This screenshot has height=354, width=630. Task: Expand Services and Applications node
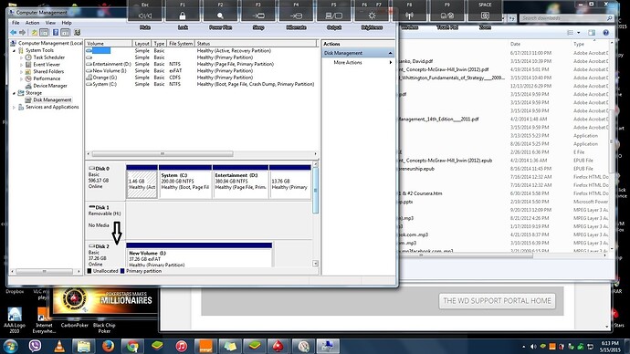tap(15, 108)
